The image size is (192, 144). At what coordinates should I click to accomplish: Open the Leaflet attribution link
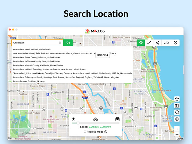pos(180,139)
